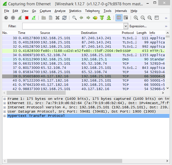Image resolution: width=172 pixels, height=165 pixels.
Task: Open the Go menu
Action: [34, 11]
